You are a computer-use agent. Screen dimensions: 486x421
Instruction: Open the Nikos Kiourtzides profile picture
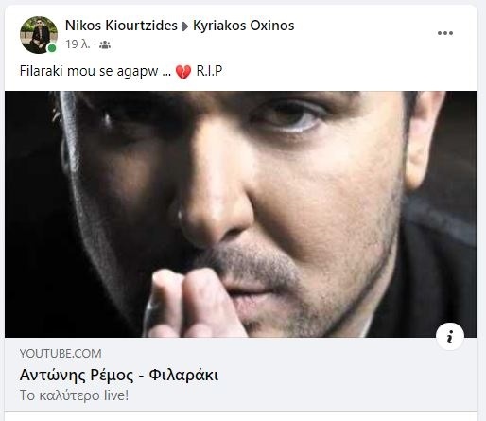pyautogui.click(x=39, y=35)
